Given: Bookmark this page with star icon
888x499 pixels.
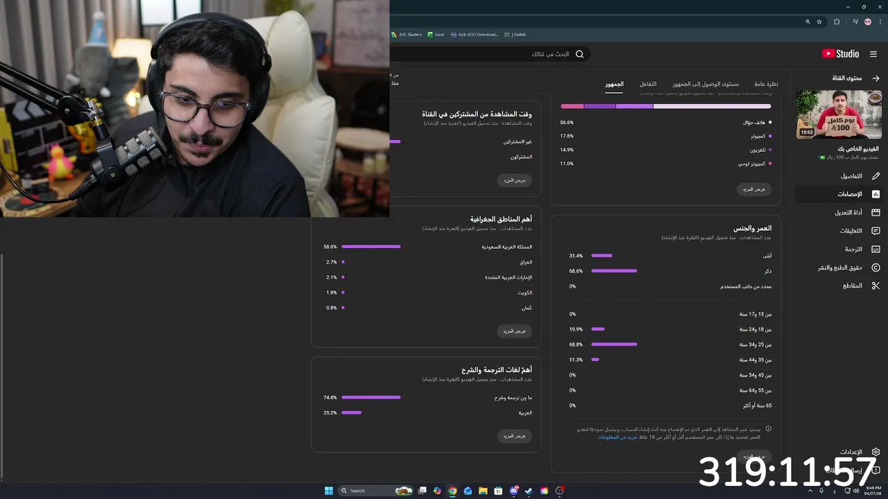Looking at the screenshot, I should coord(819,21).
